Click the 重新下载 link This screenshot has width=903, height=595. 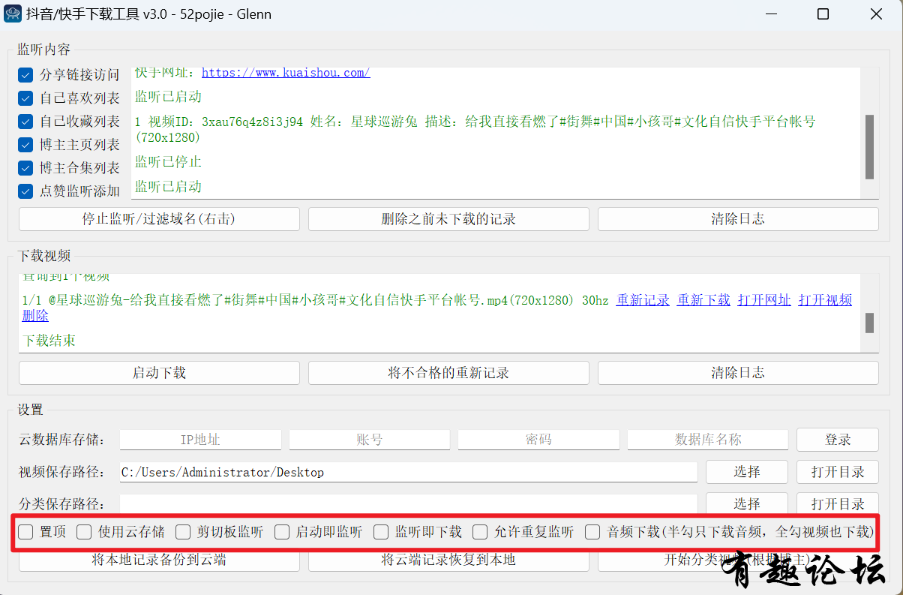pyautogui.click(x=703, y=300)
